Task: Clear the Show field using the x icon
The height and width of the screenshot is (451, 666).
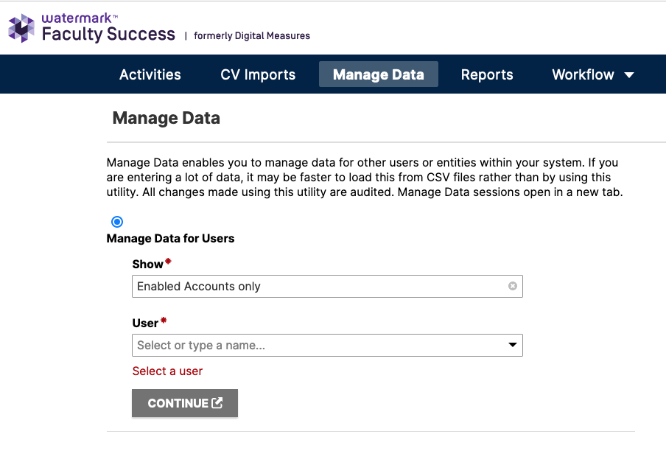Action: tap(512, 286)
